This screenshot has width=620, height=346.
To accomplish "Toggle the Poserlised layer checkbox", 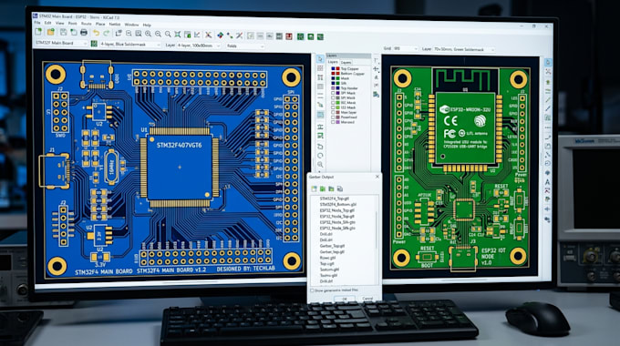I will click(333, 117).
